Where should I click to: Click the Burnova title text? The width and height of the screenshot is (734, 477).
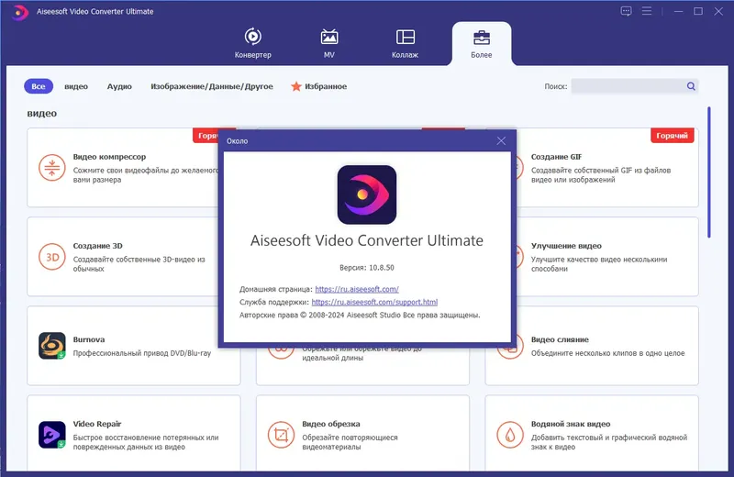[89, 339]
